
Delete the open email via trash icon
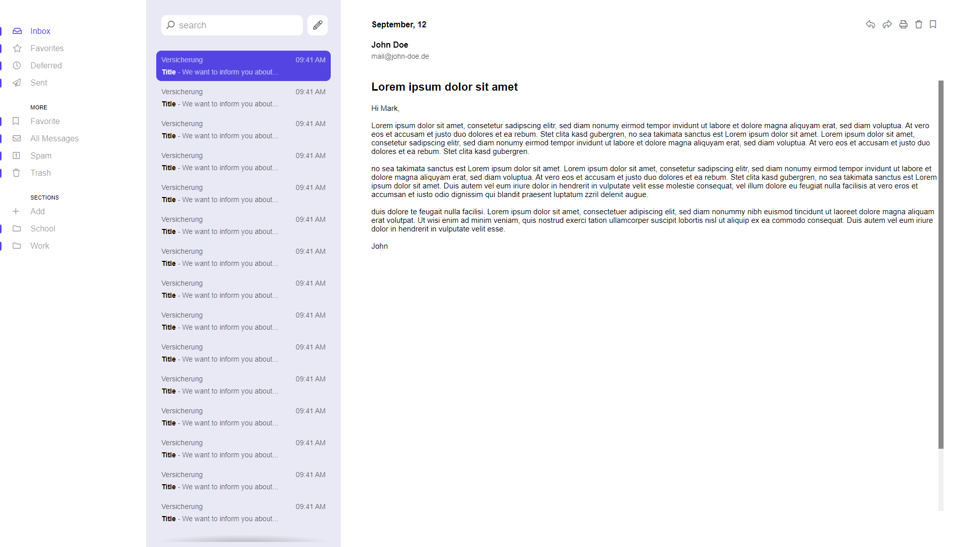click(x=919, y=24)
